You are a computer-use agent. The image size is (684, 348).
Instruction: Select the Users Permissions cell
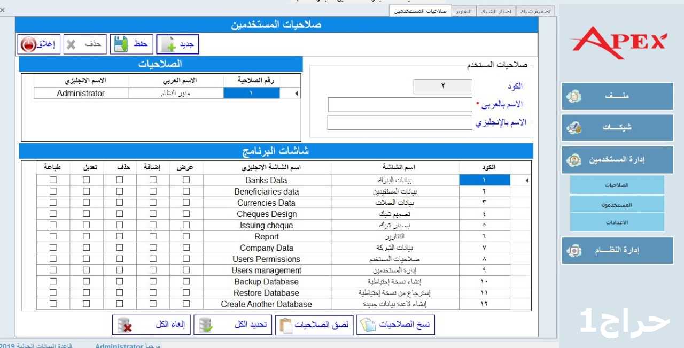pos(267,259)
